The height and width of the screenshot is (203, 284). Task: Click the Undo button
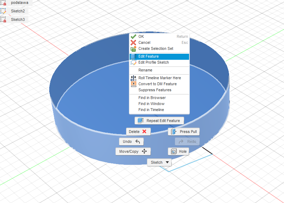[x=131, y=141]
